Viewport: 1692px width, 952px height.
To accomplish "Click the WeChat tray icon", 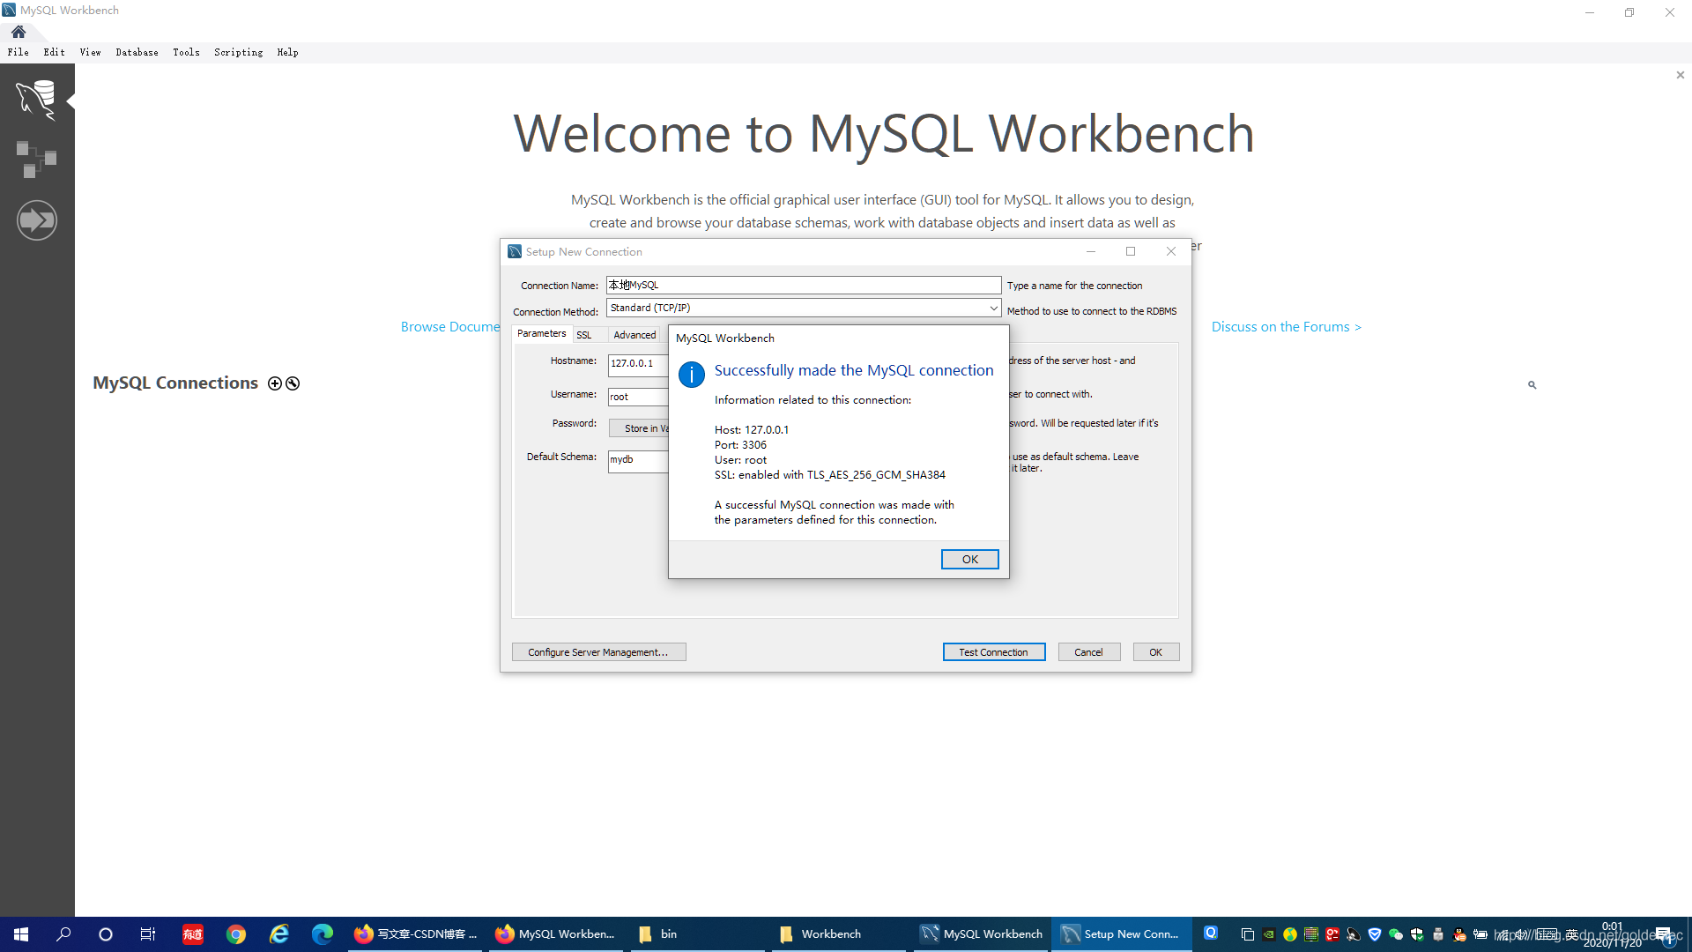I will pyautogui.click(x=1396, y=934).
